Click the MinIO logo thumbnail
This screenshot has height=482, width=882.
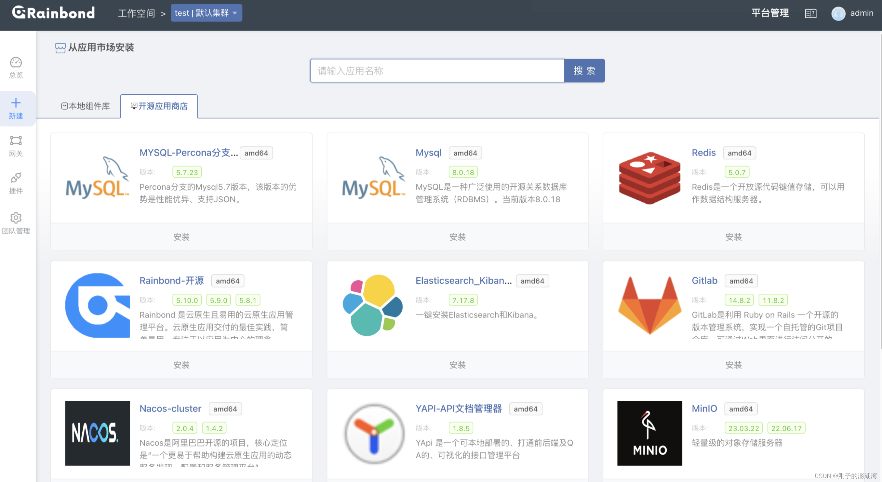pos(649,433)
